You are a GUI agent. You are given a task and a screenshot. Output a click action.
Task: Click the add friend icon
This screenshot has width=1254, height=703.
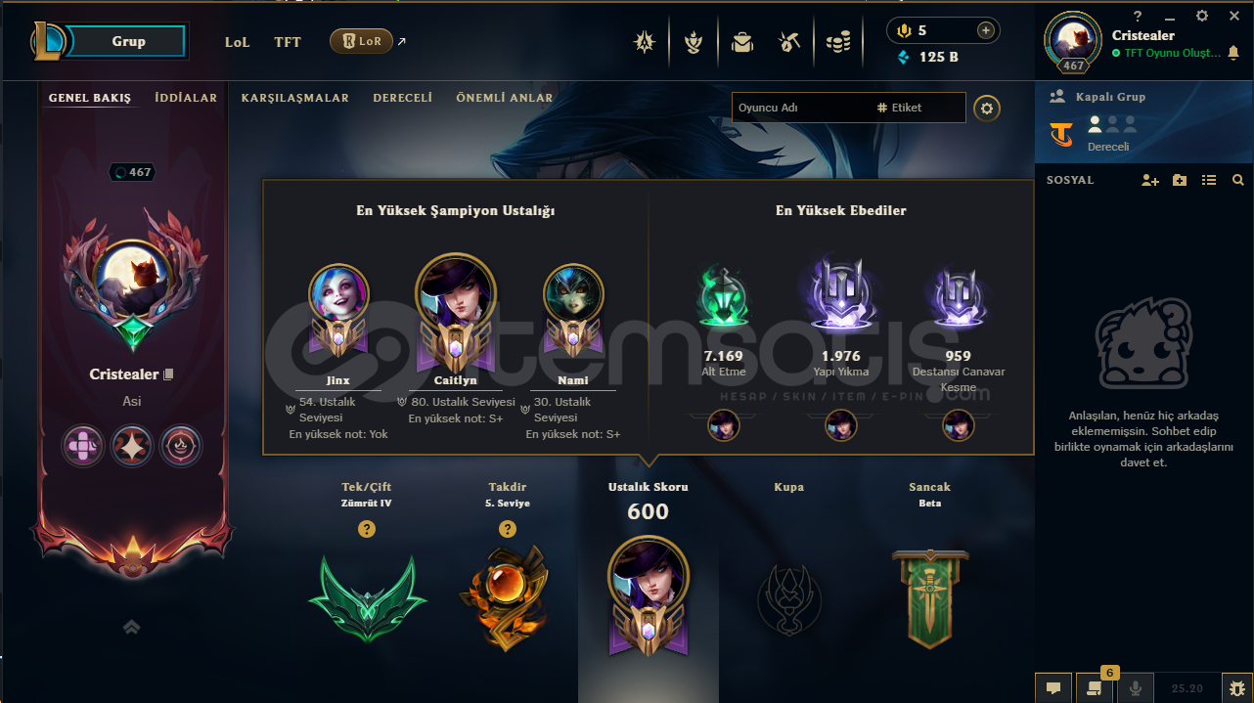[1150, 180]
